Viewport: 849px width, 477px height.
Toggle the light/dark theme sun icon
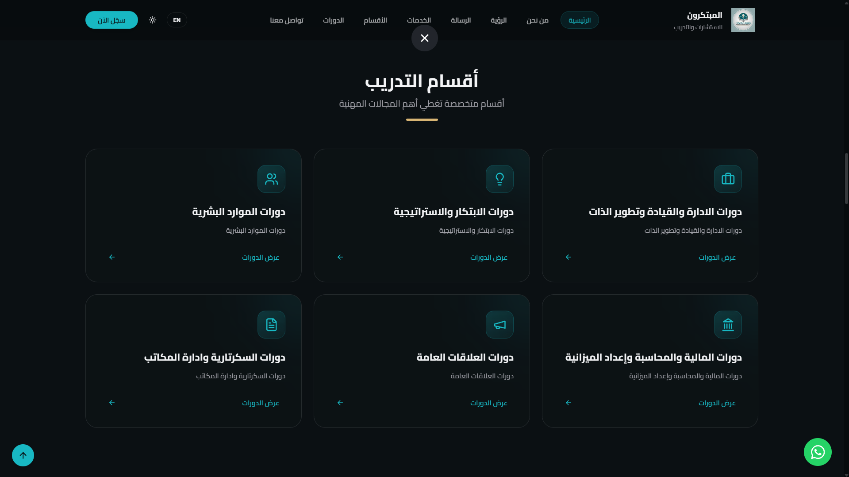(153, 20)
